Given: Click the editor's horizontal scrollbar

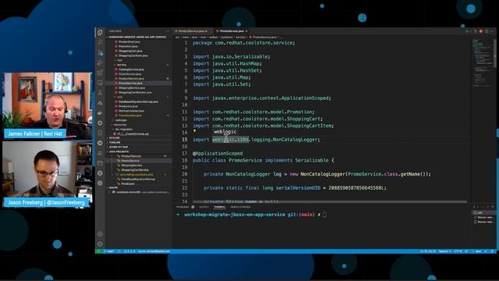Looking at the screenshot, I should [329, 201].
